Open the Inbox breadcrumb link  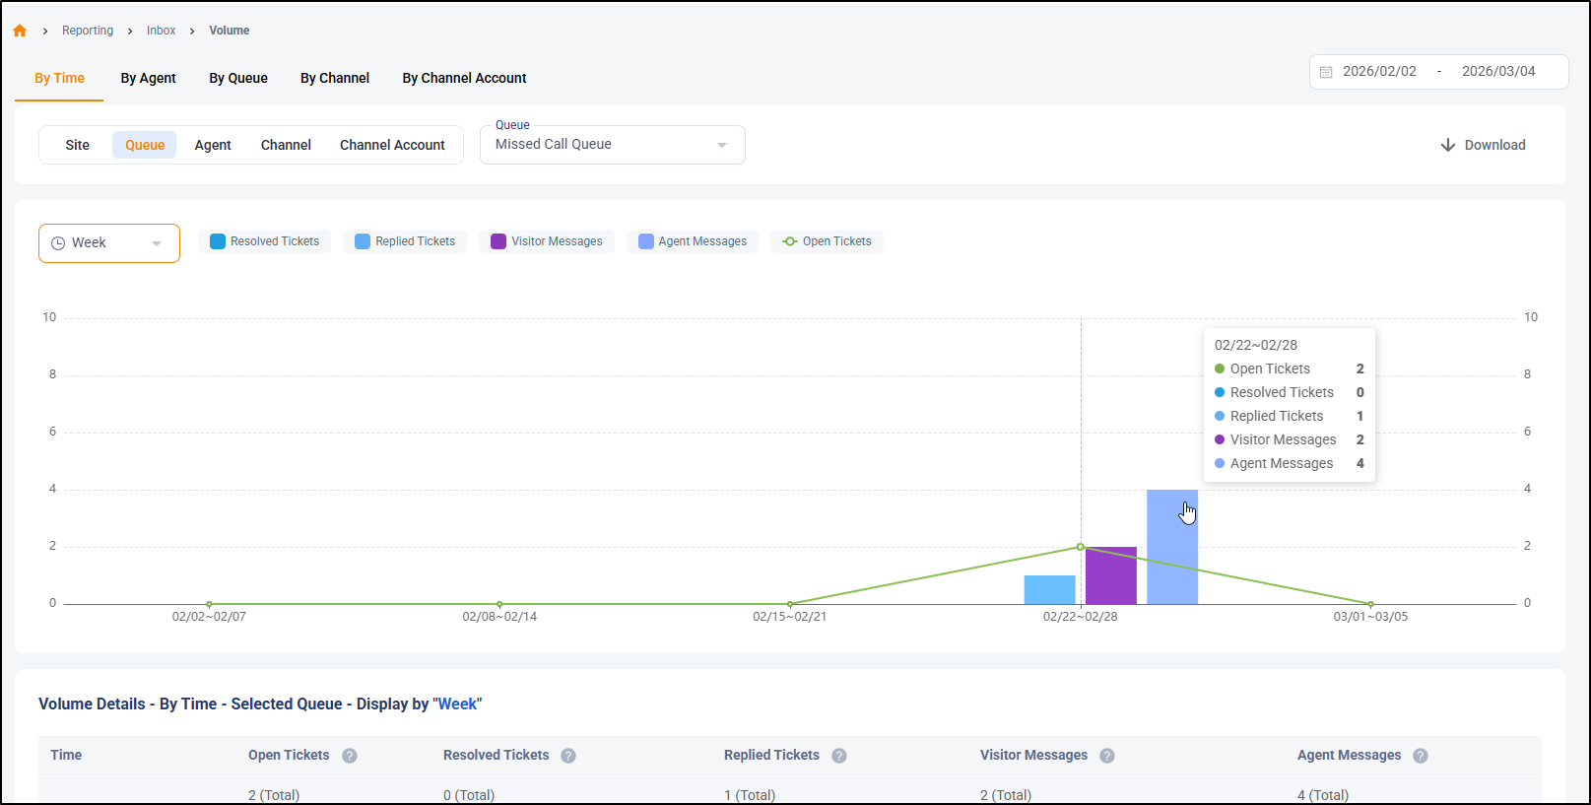pyautogui.click(x=162, y=31)
